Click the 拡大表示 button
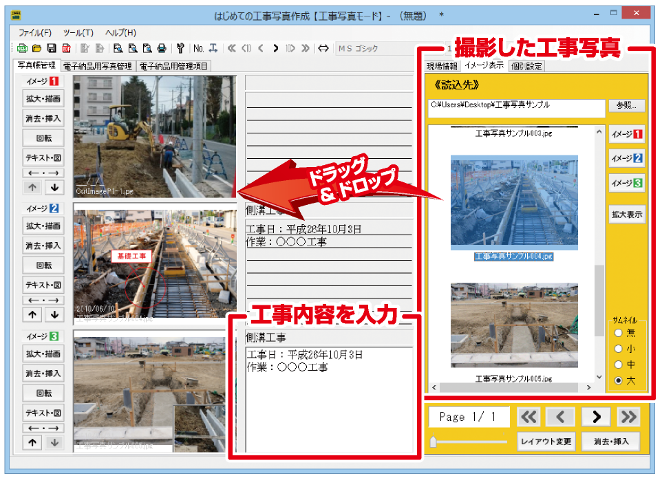The width and height of the screenshot is (662, 478). tap(626, 215)
